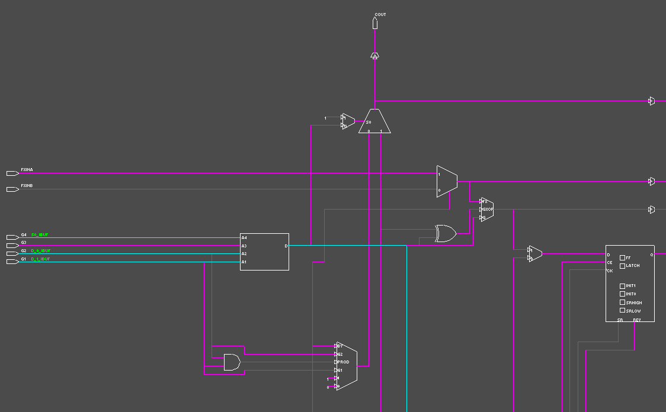Select the output pin on the GXOR mux net
Image resolution: width=666 pixels, height=412 pixels.
652,209
